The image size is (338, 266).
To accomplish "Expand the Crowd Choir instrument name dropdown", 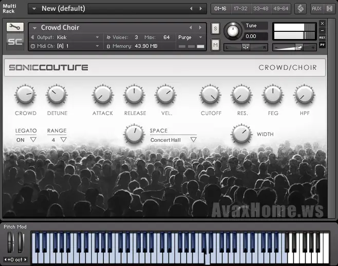I will [34, 28].
